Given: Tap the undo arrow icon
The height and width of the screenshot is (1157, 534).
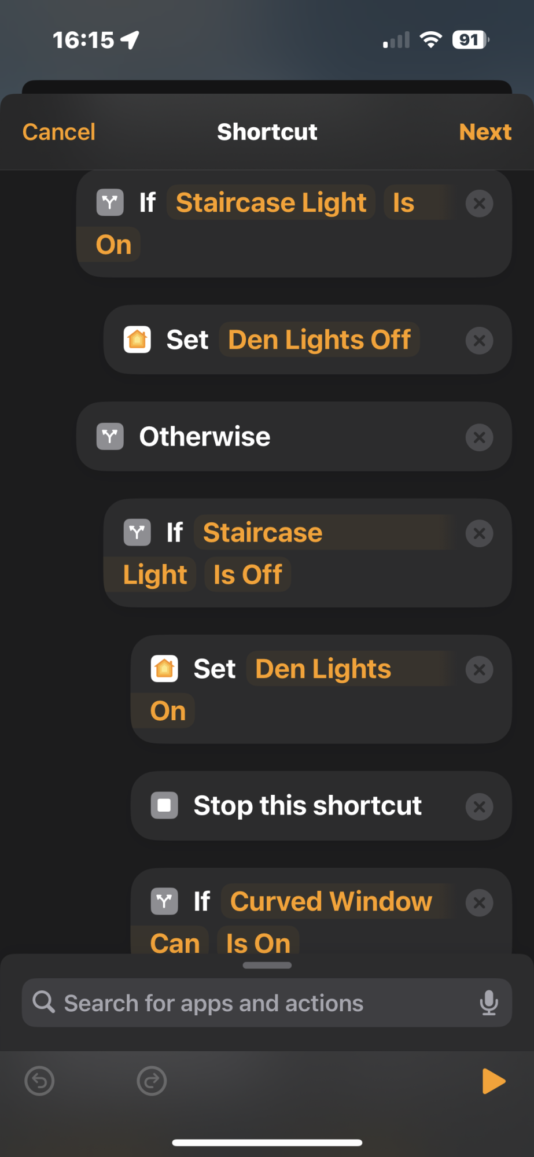Looking at the screenshot, I should coord(39,1081).
